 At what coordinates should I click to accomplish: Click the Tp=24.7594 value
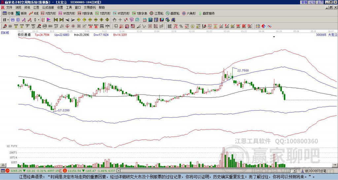tap(42, 34)
